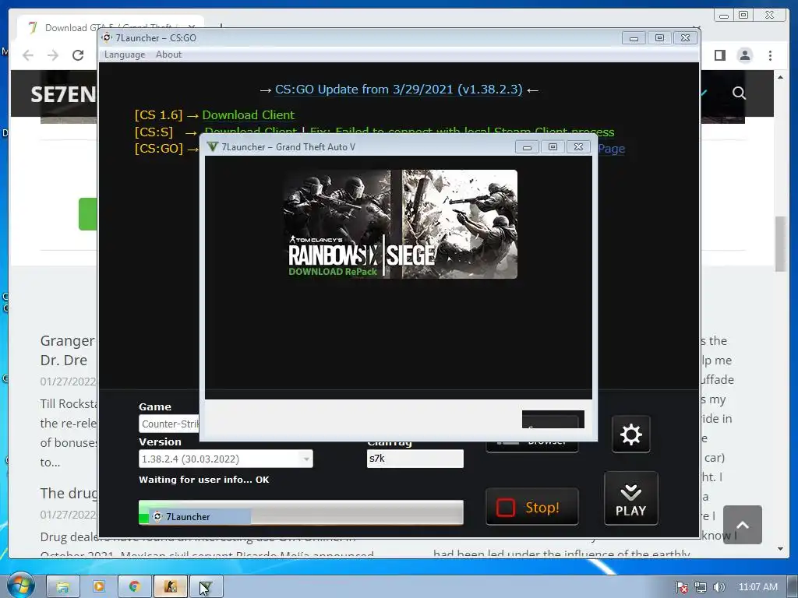
Task: Minimize the 7Launcher Grand Theft Auto V window
Action: click(527, 147)
